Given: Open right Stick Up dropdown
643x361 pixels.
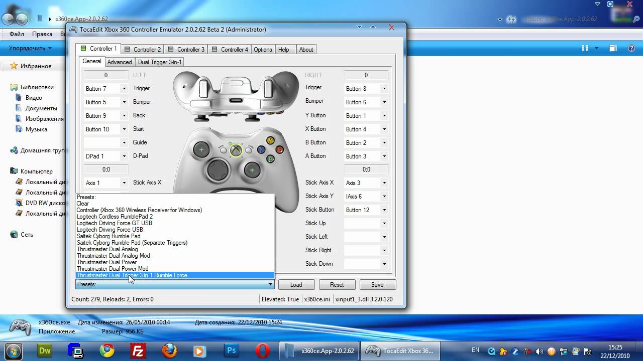Looking at the screenshot, I should (x=384, y=224).
